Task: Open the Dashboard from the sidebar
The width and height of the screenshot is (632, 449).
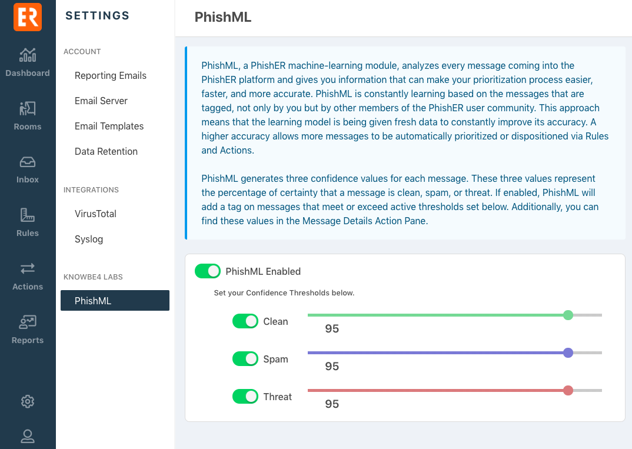Action: tap(28, 62)
